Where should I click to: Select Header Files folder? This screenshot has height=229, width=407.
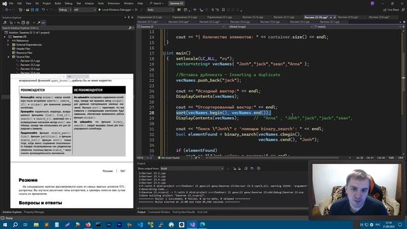coord(23,49)
